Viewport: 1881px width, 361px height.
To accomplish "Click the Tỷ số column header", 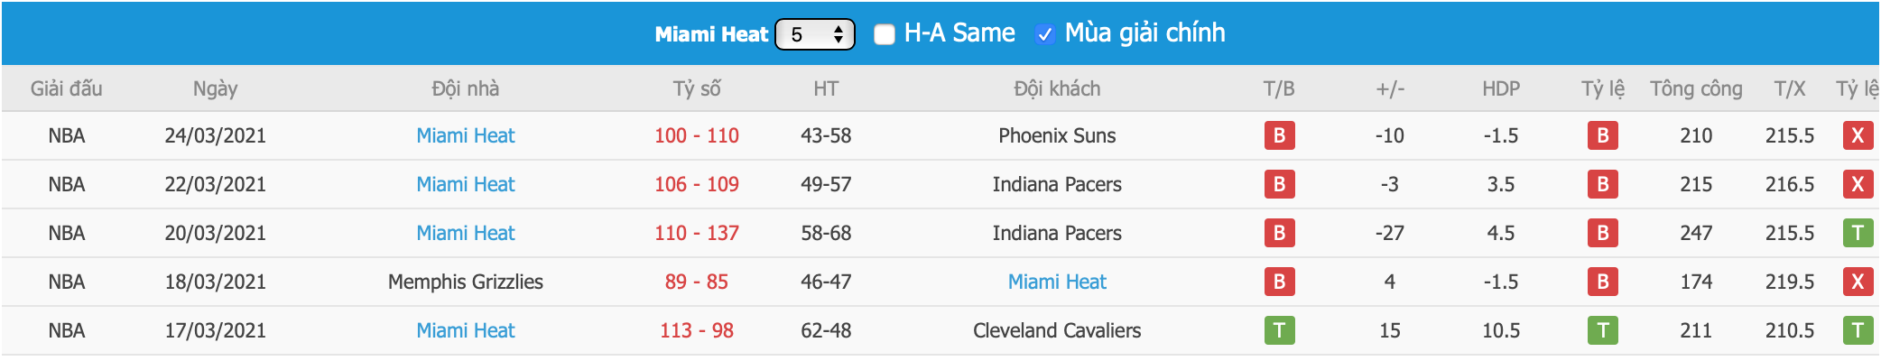I will pos(697,88).
